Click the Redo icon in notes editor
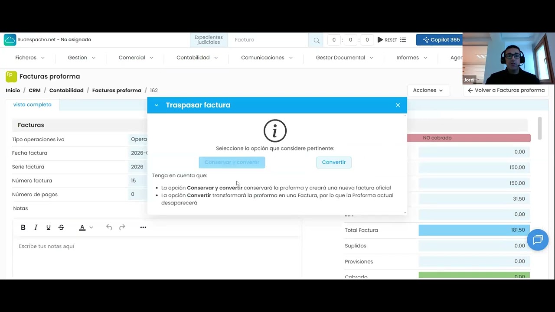Screen dimensions: 555x312 click(x=122, y=227)
